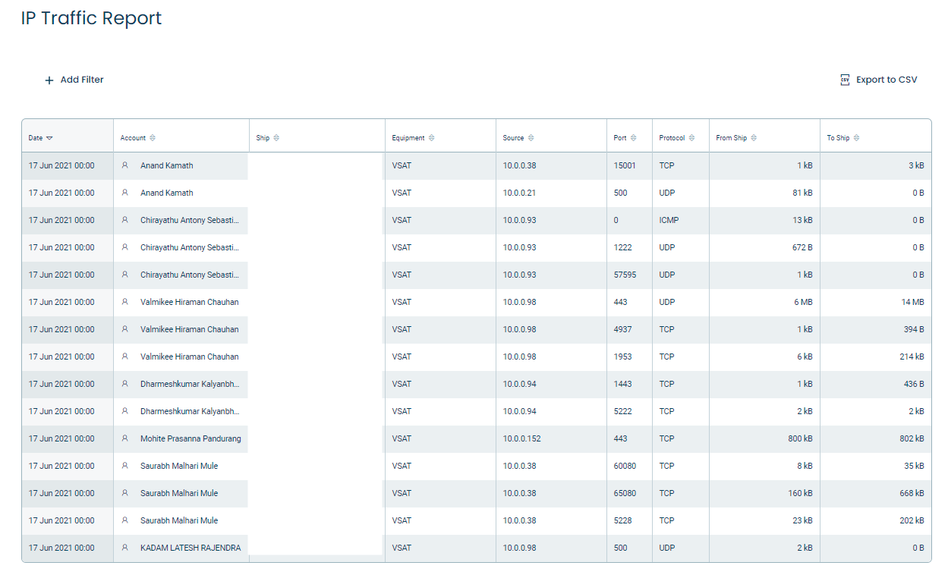Viewport: 948px width, 575px height.
Task: Click the IP Traffic Report page title
Action: (92, 18)
